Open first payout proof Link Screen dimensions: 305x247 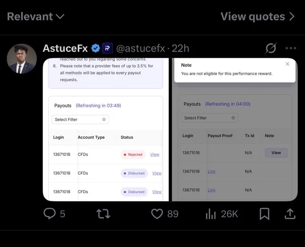tap(211, 171)
